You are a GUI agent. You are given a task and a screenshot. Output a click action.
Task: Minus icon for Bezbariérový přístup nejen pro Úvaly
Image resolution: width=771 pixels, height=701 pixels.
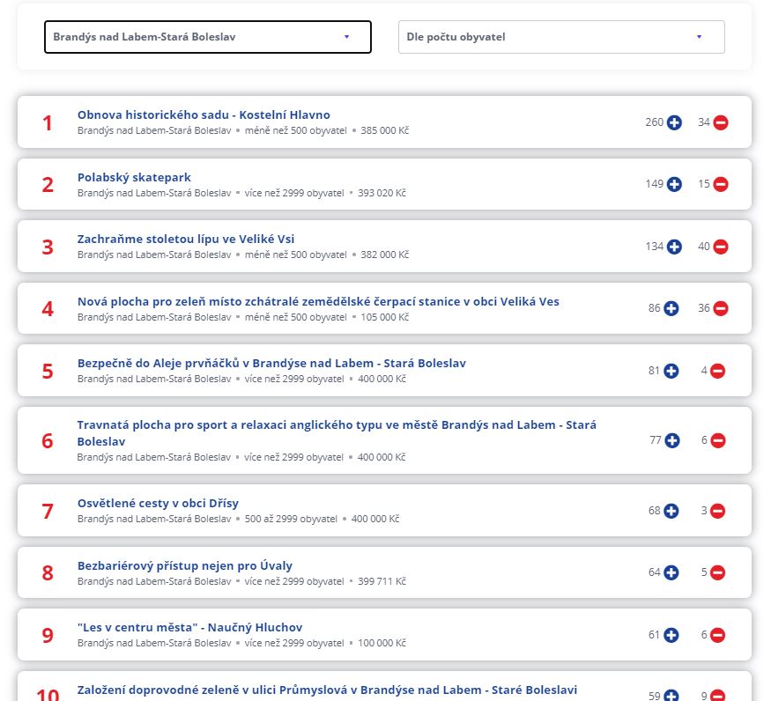point(717,572)
